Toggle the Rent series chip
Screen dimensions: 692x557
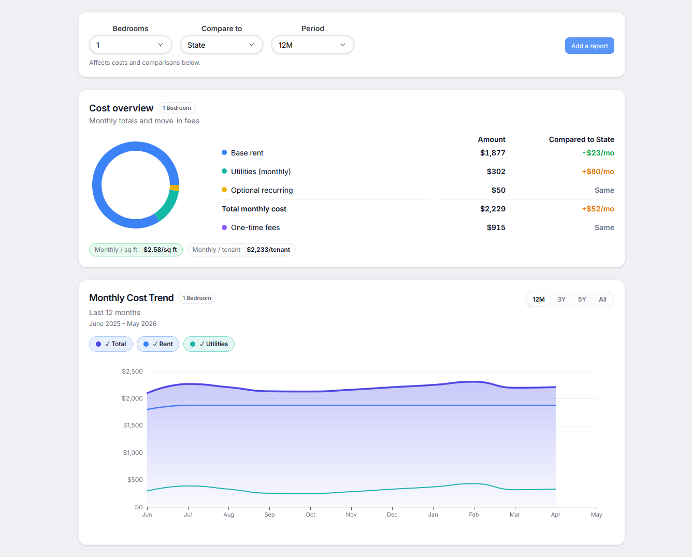[158, 344]
